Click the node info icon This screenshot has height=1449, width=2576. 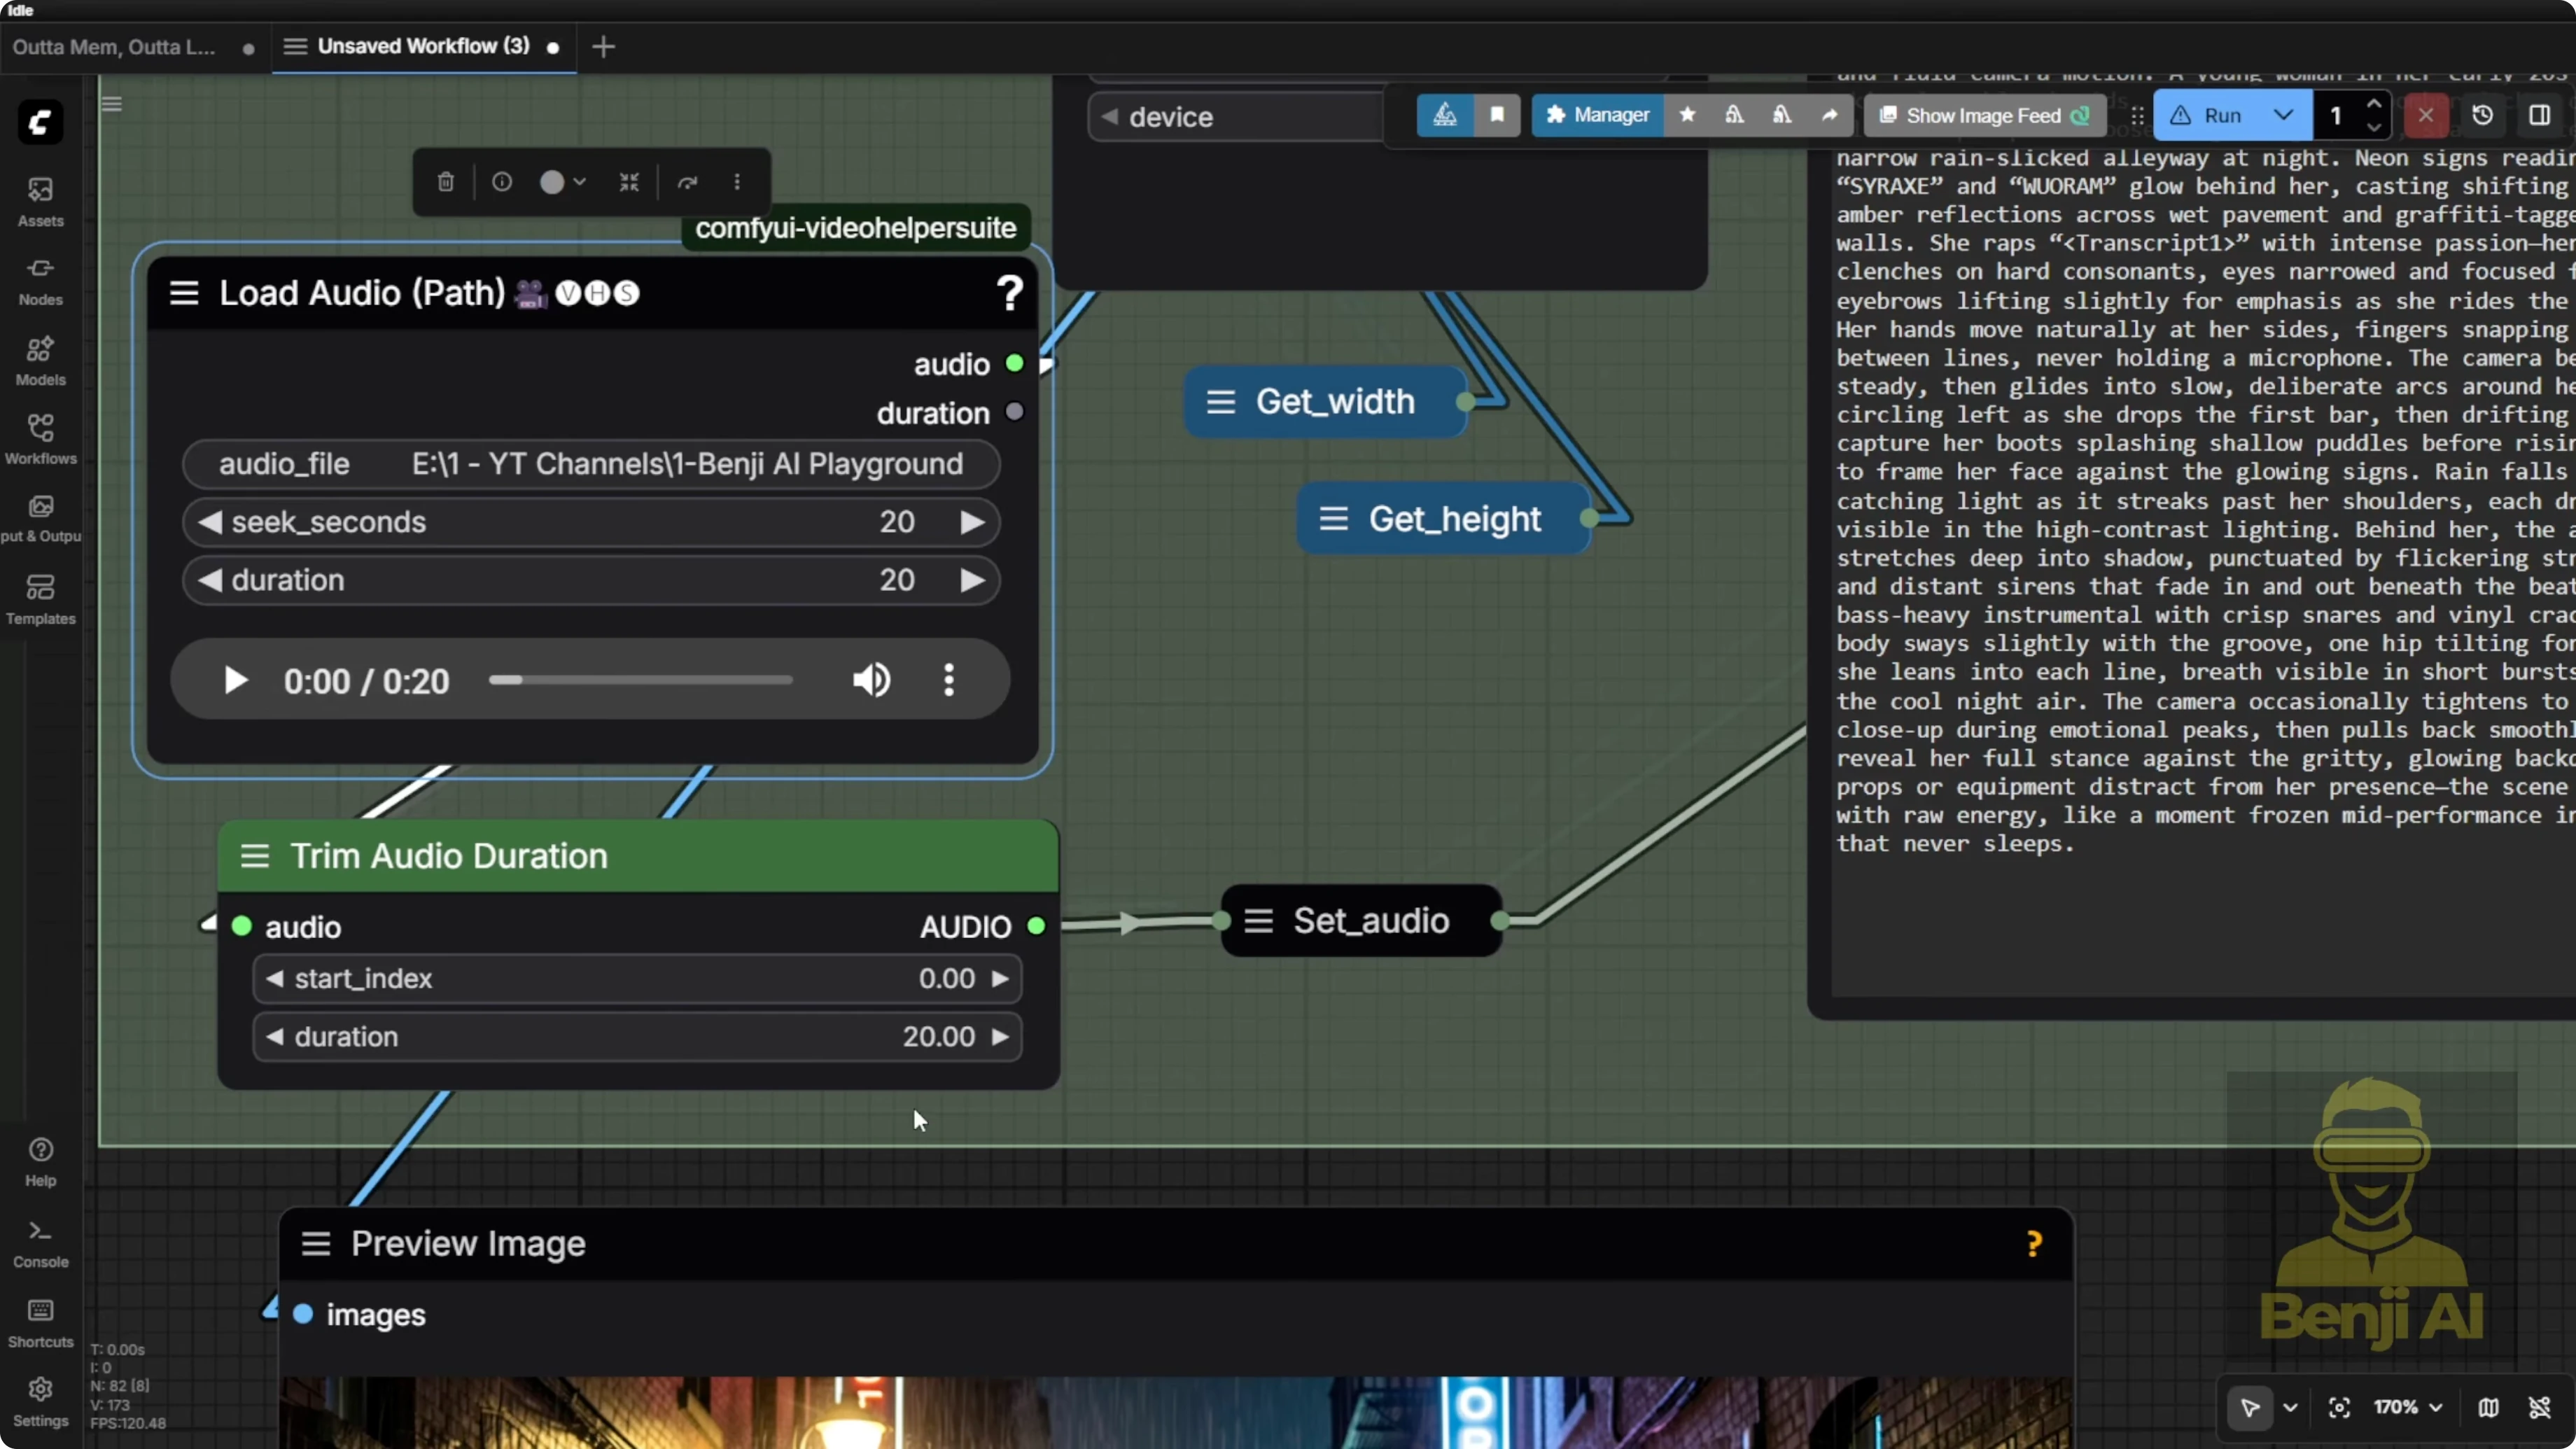tap(502, 182)
